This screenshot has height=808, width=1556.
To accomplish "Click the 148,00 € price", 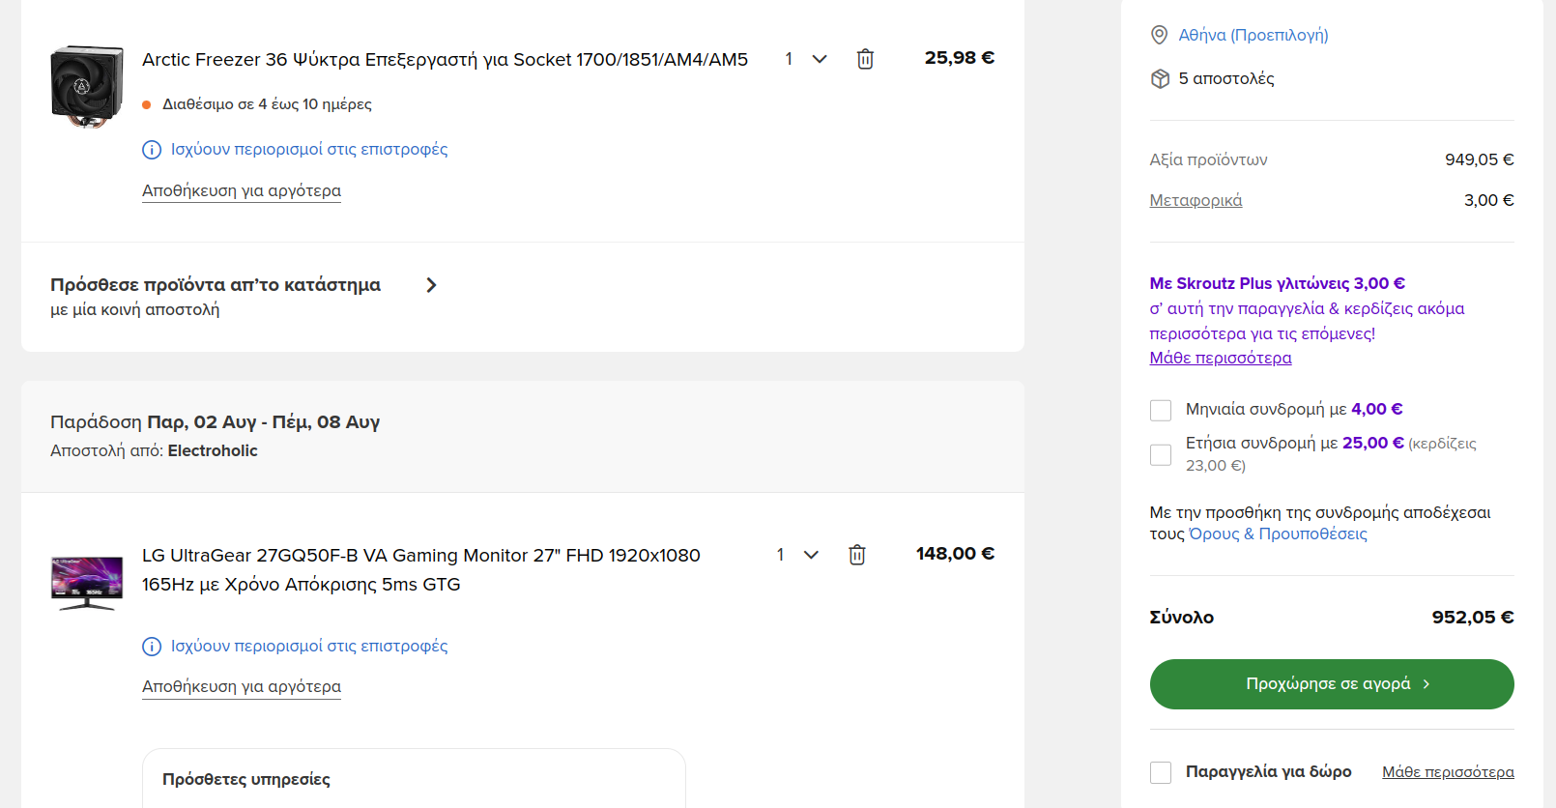I will click(x=955, y=554).
